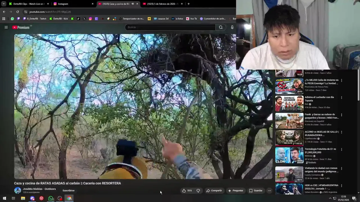This screenshot has width=360, height=202.
Task: Open the X (Twitter) bookmark icon
Action: click(84, 19)
